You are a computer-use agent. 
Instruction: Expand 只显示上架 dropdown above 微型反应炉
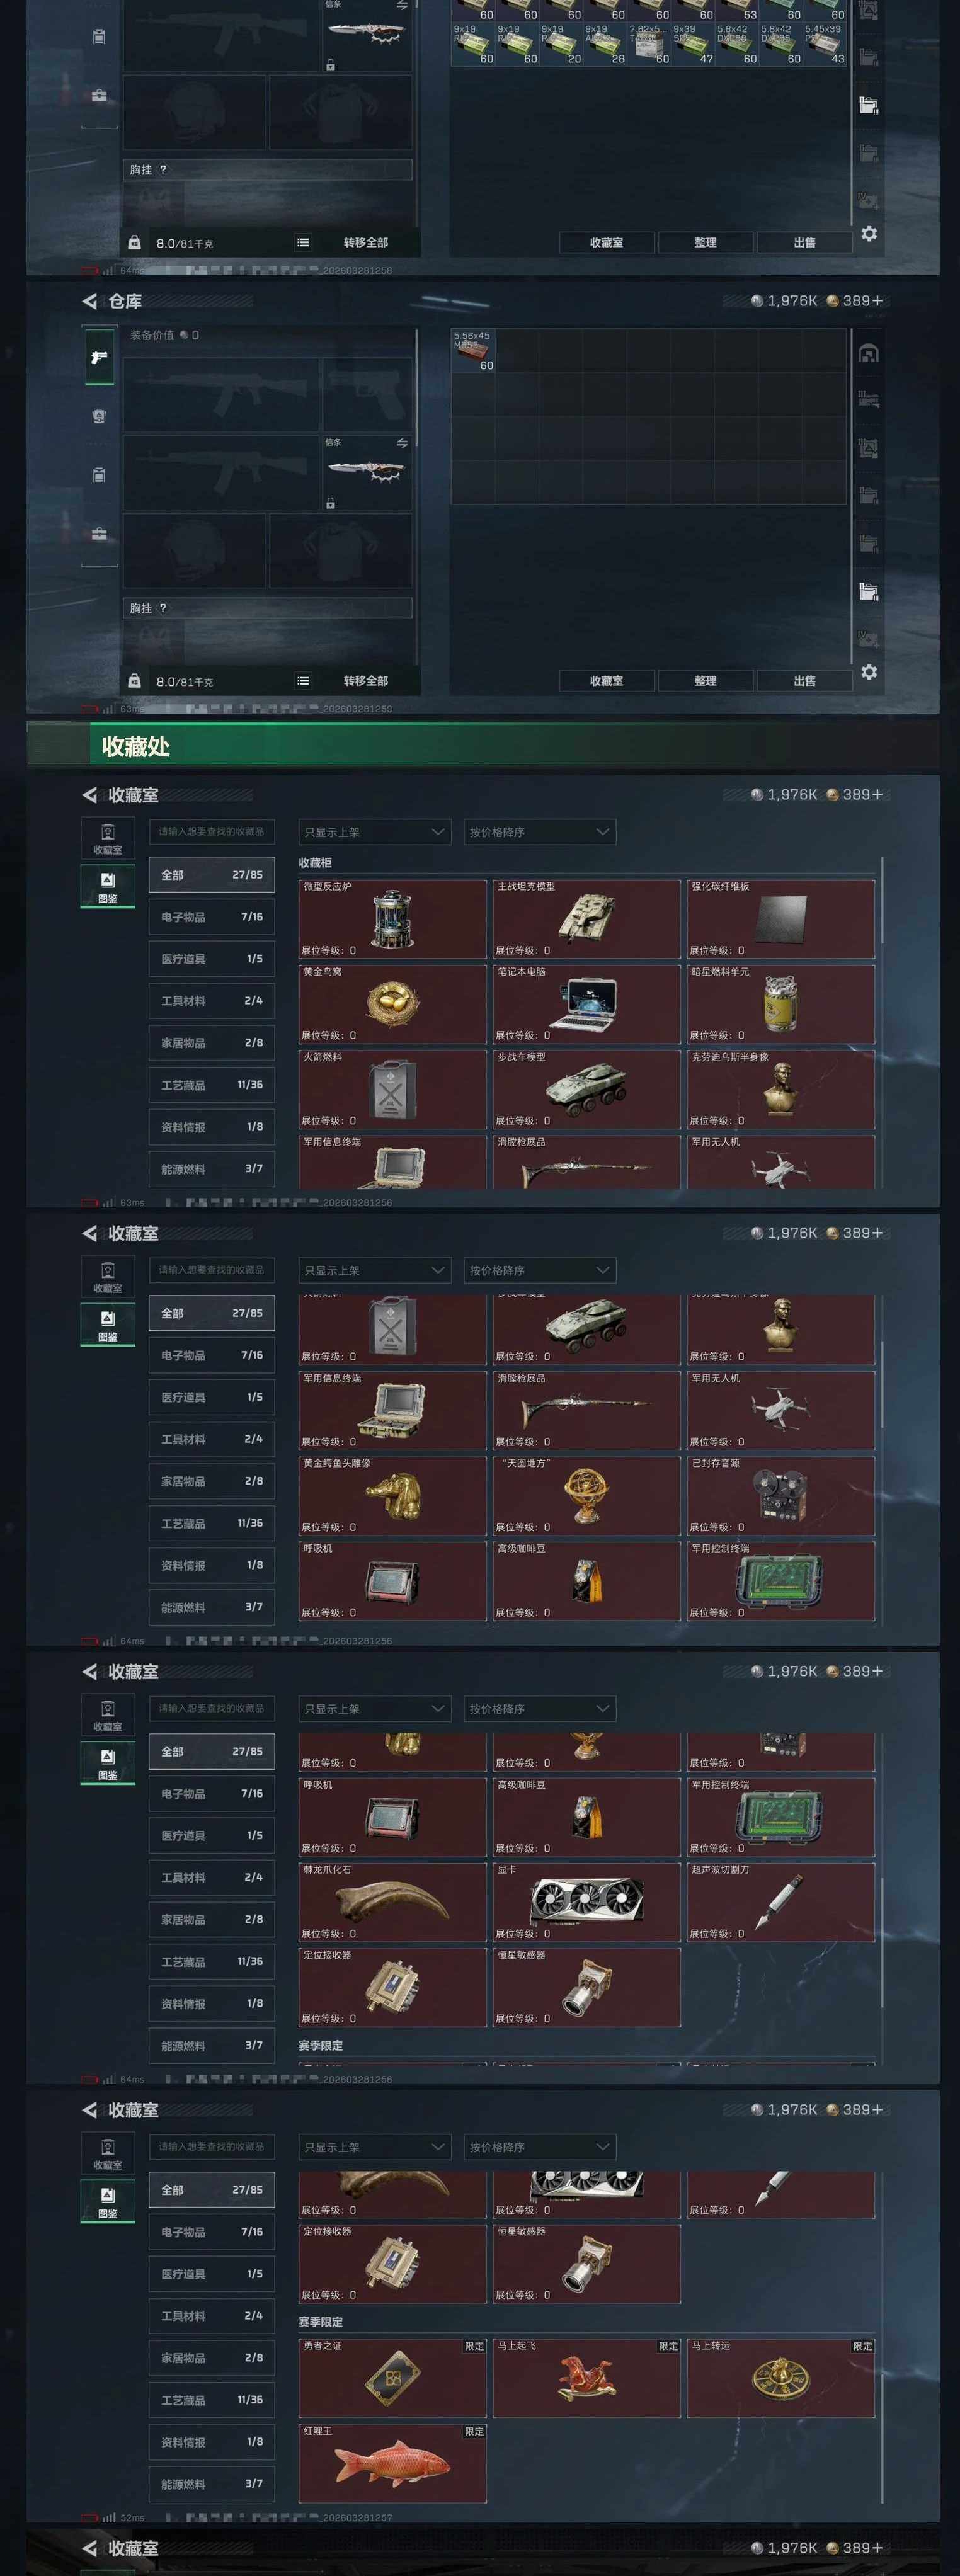click(374, 832)
